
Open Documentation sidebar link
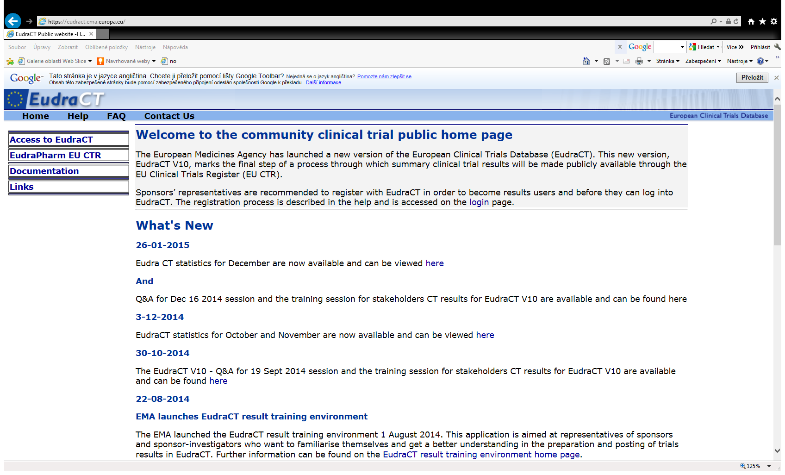click(x=69, y=171)
